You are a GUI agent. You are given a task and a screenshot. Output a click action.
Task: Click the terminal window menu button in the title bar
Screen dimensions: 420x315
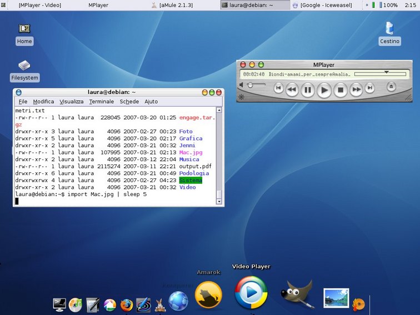tap(19, 92)
